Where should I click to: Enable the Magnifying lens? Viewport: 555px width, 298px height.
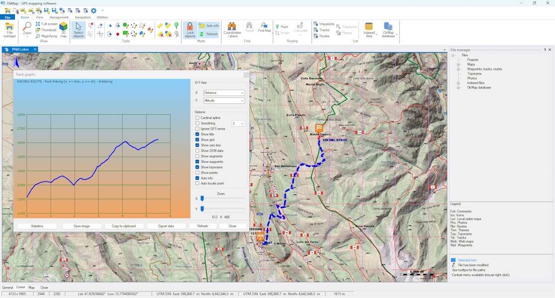[x=46, y=36]
